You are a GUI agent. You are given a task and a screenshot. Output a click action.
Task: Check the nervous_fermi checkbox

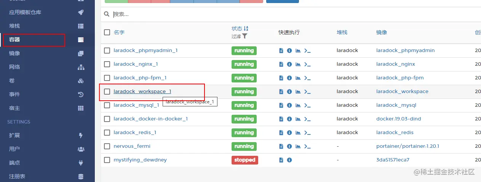107,146
